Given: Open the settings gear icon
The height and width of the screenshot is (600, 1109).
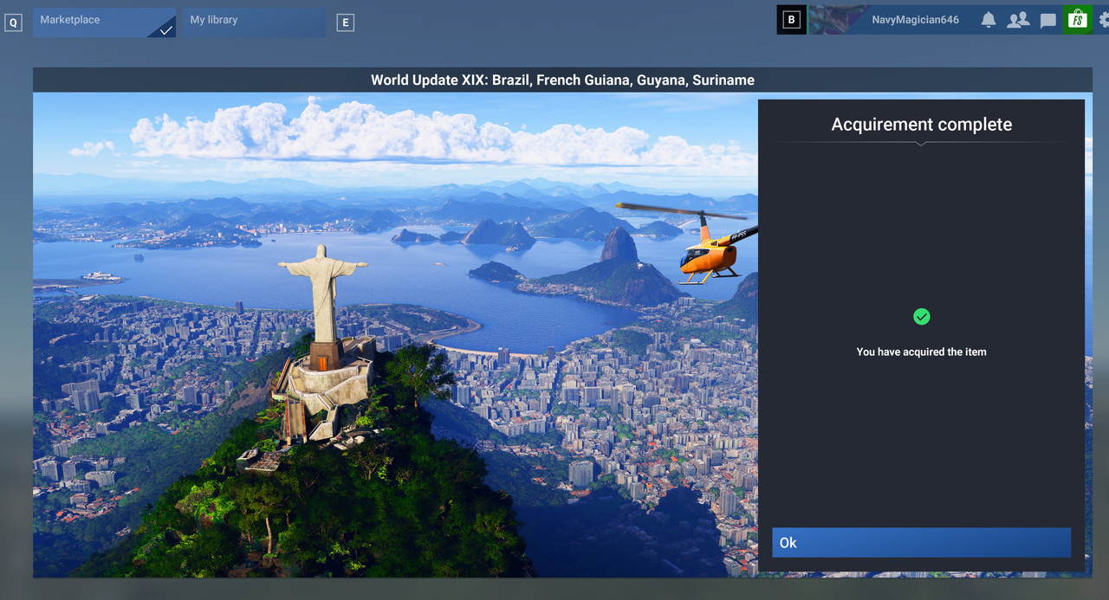Looking at the screenshot, I should [1104, 20].
